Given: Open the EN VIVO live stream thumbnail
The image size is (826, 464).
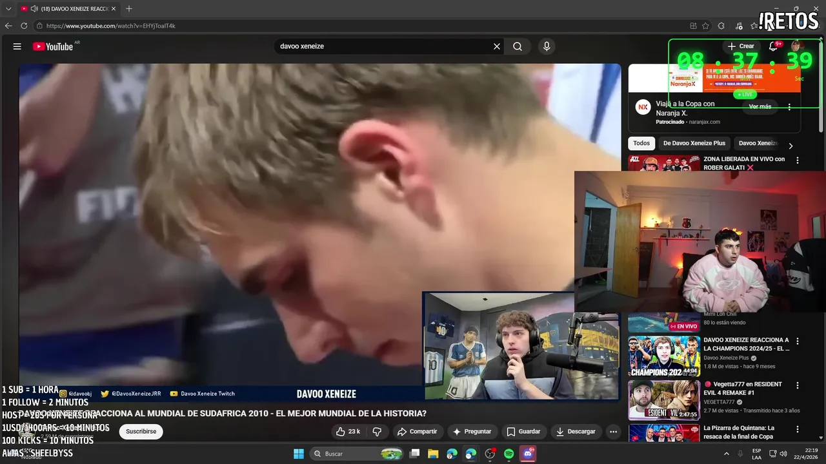Looking at the screenshot, I should click(x=664, y=322).
